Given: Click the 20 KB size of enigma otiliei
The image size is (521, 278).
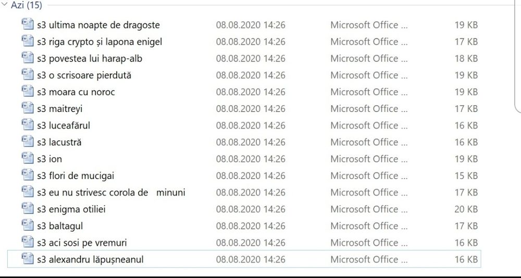Looking at the screenshot, I should point(466,209).
